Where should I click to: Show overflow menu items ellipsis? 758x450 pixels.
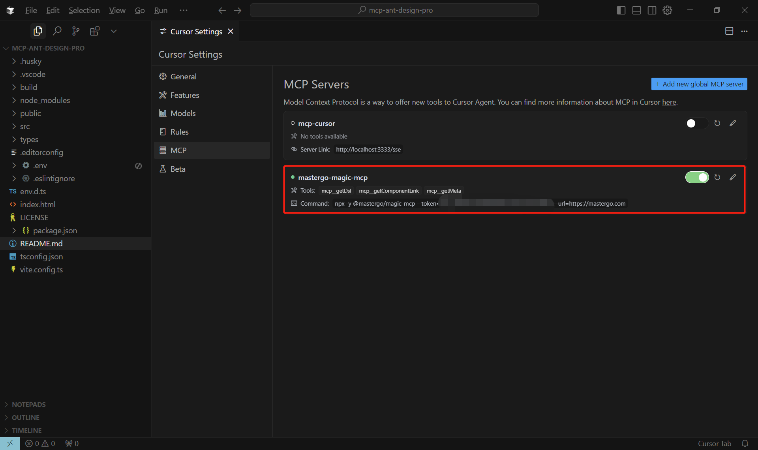[x=184, y=10]
